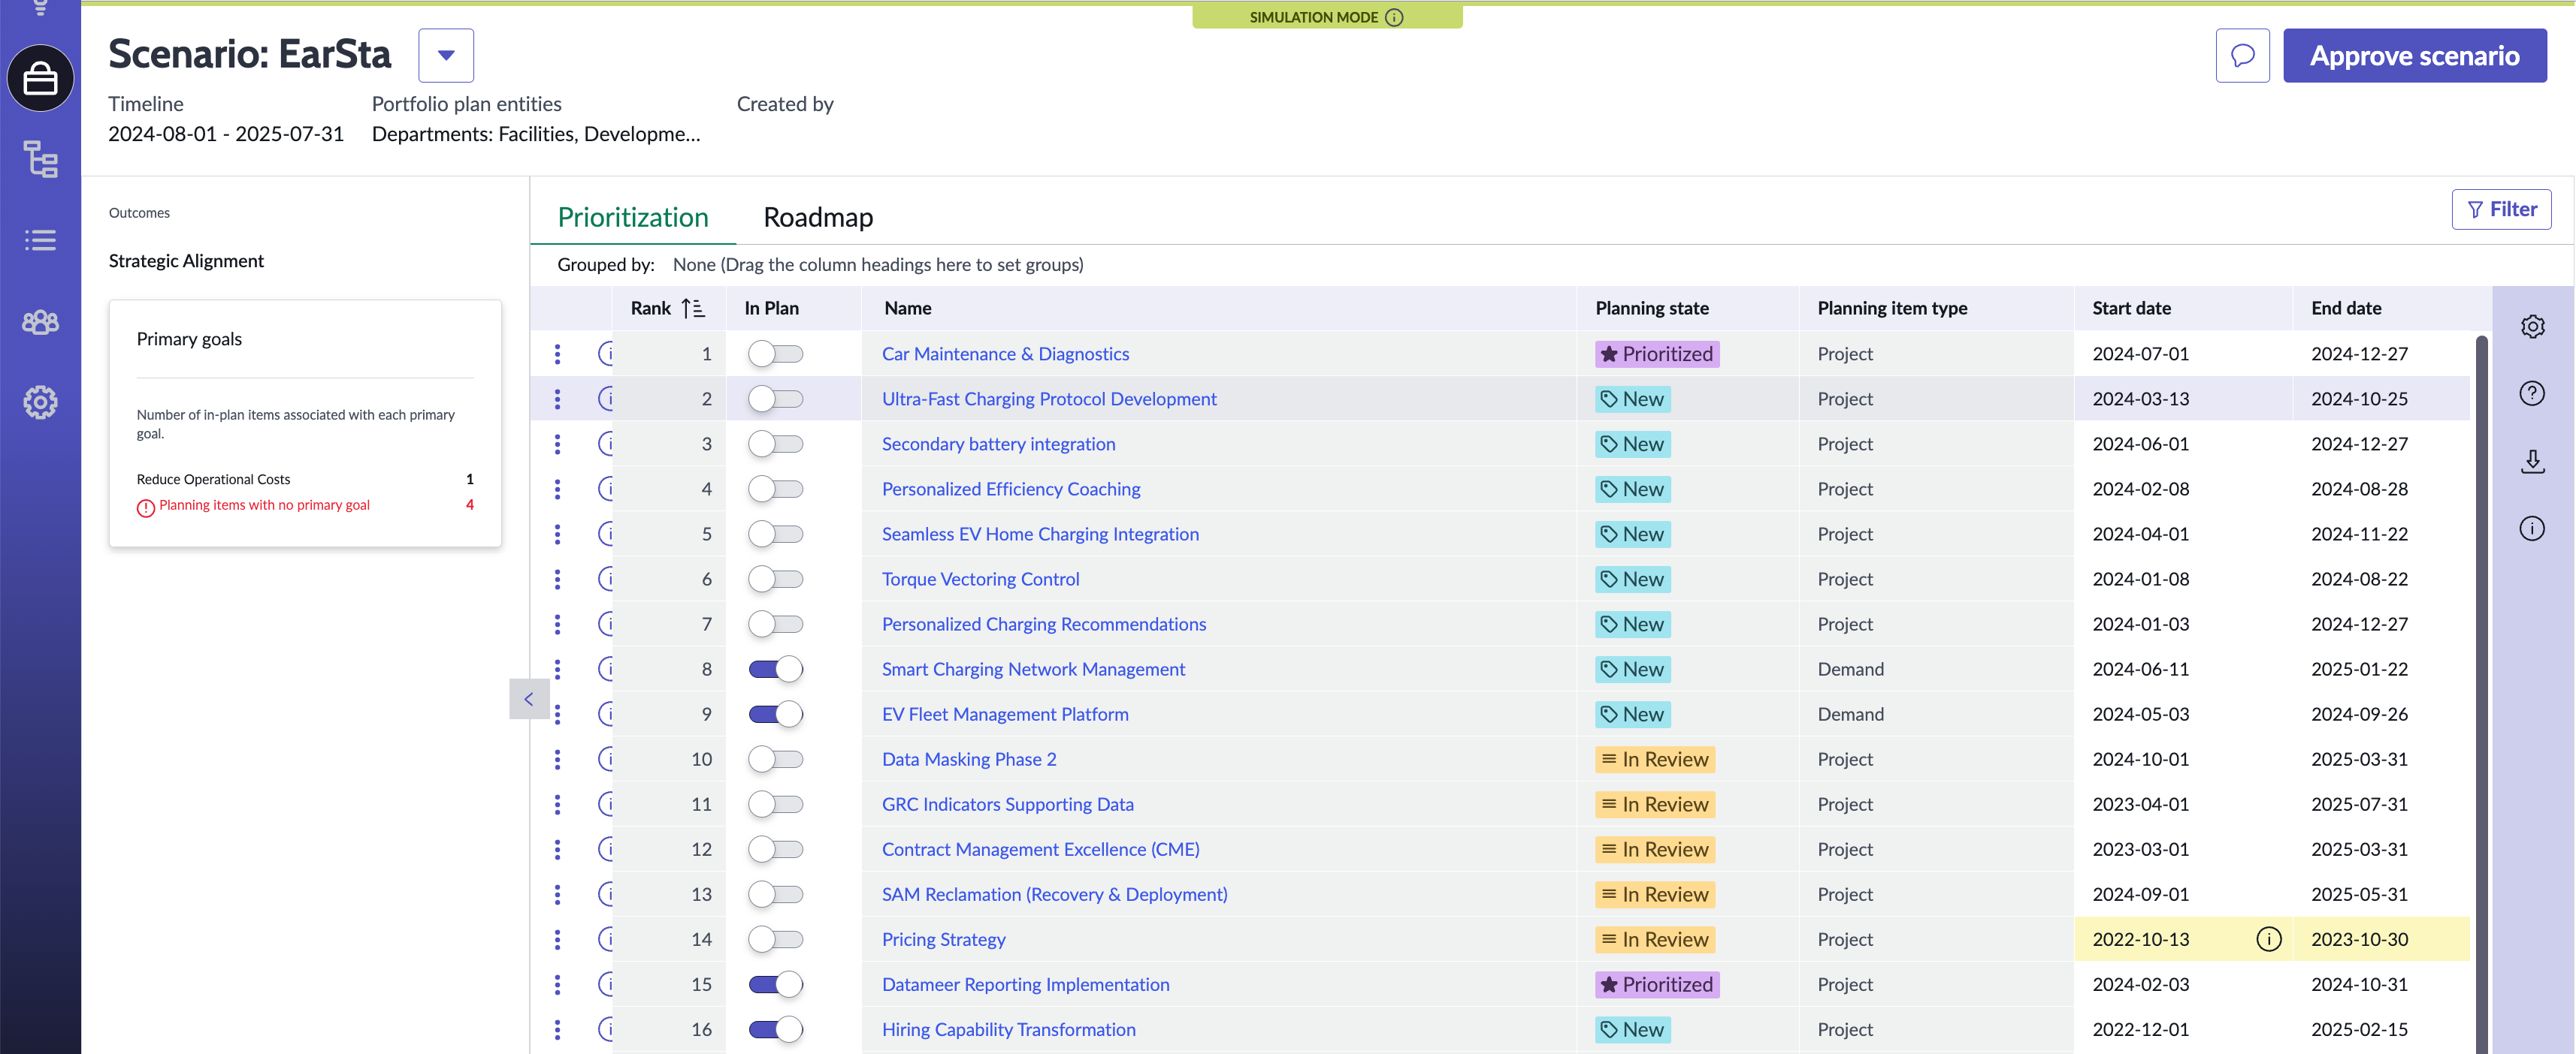Collapse the Outcomes side panel arrow

tap(529, 698)
